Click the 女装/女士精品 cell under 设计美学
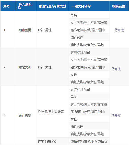130x145 pixels. tap(89, 89)
